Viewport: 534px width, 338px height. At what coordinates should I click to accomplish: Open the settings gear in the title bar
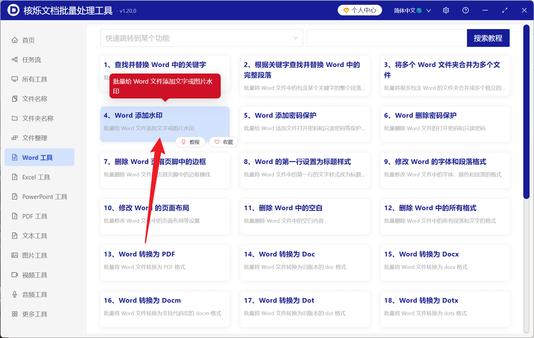[x=446, y=10]
